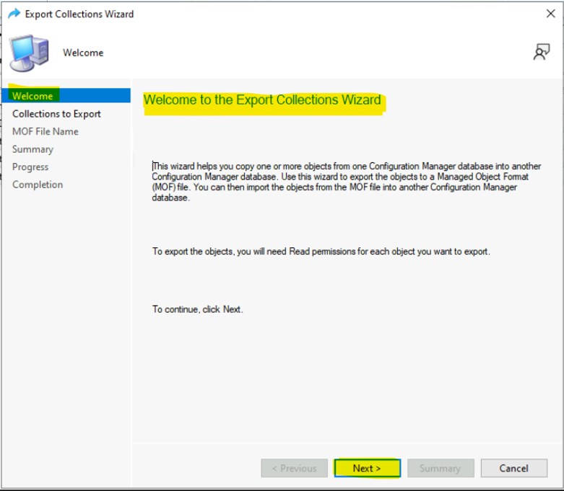Click the 'Export Collections Wizard' title text
This screenshot has width=564, height=491.
click(x=79, y=14)
